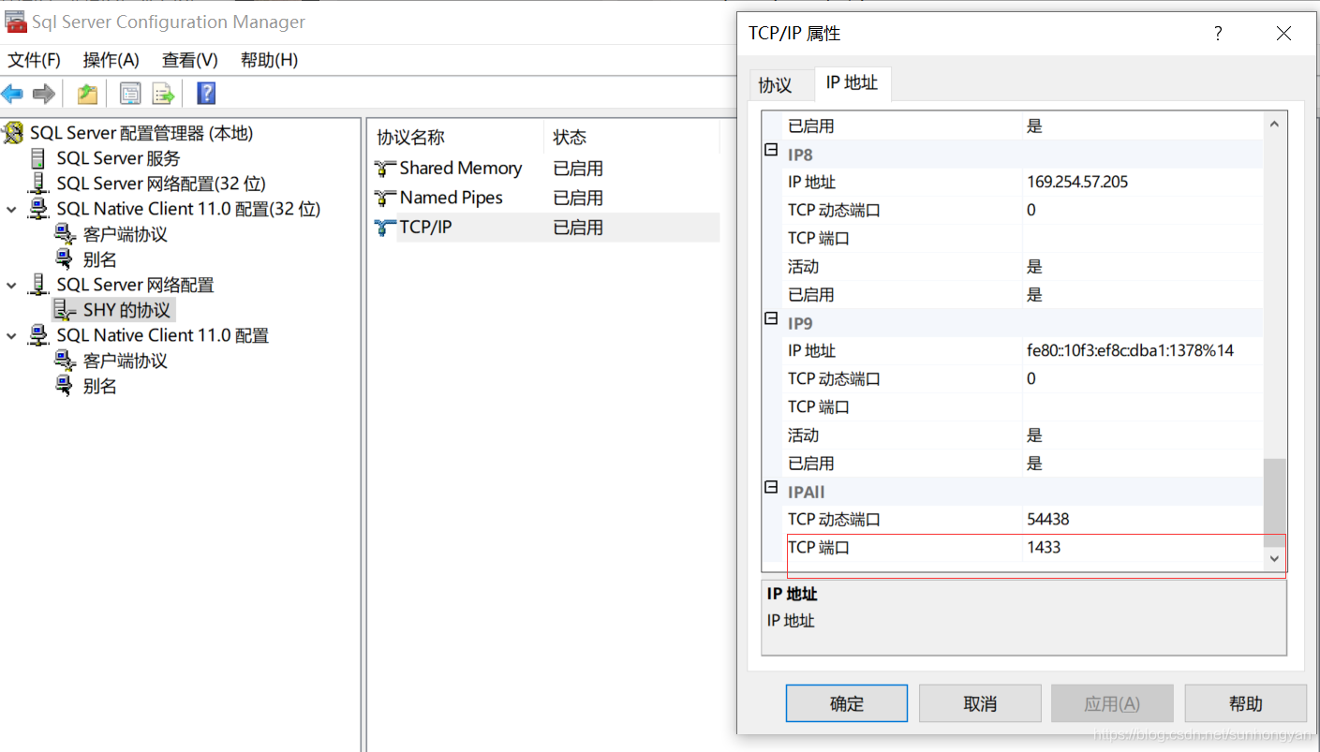Collapse the IP8 property group
The height and width of the screenshot is (752, 1320).
pyautogui.click(x=771, y=150)
